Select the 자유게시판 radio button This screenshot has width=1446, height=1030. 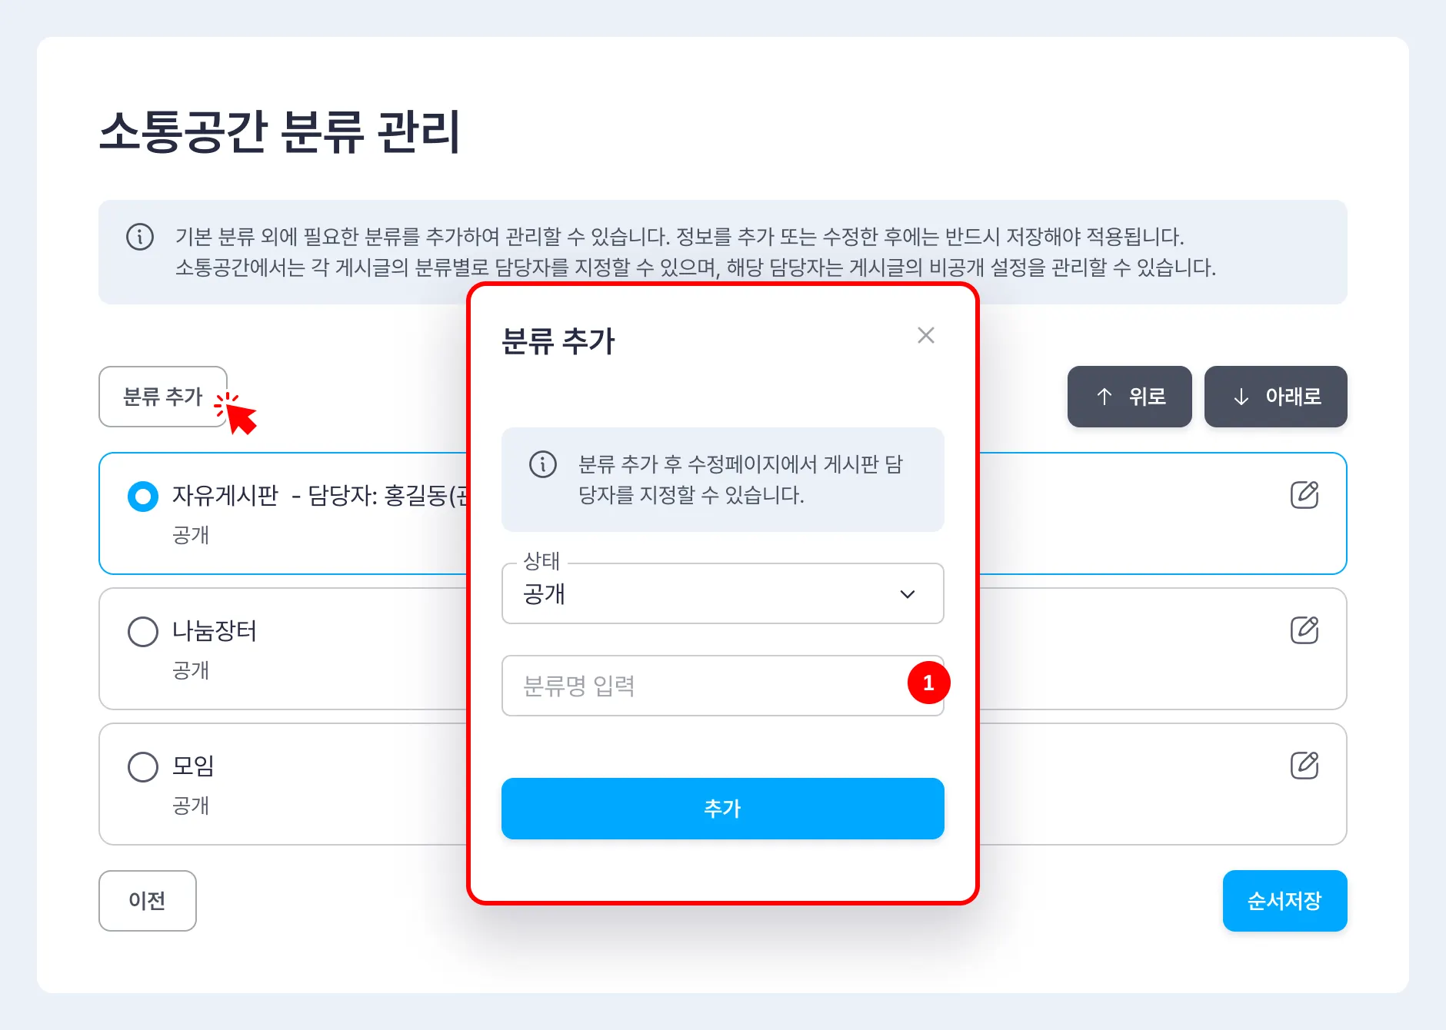(143, 496)
